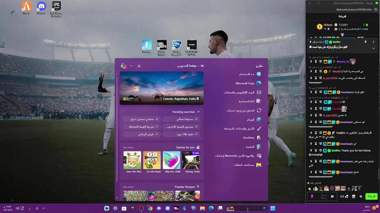The image size is (380, 213).
Task: Launch the Fortnite desktop icon
Action: tap(147, 47)
